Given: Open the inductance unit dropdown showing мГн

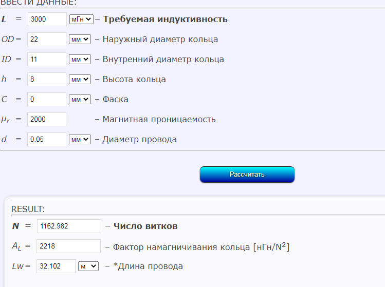Looking at the screenshot, I should click(81, 20).
